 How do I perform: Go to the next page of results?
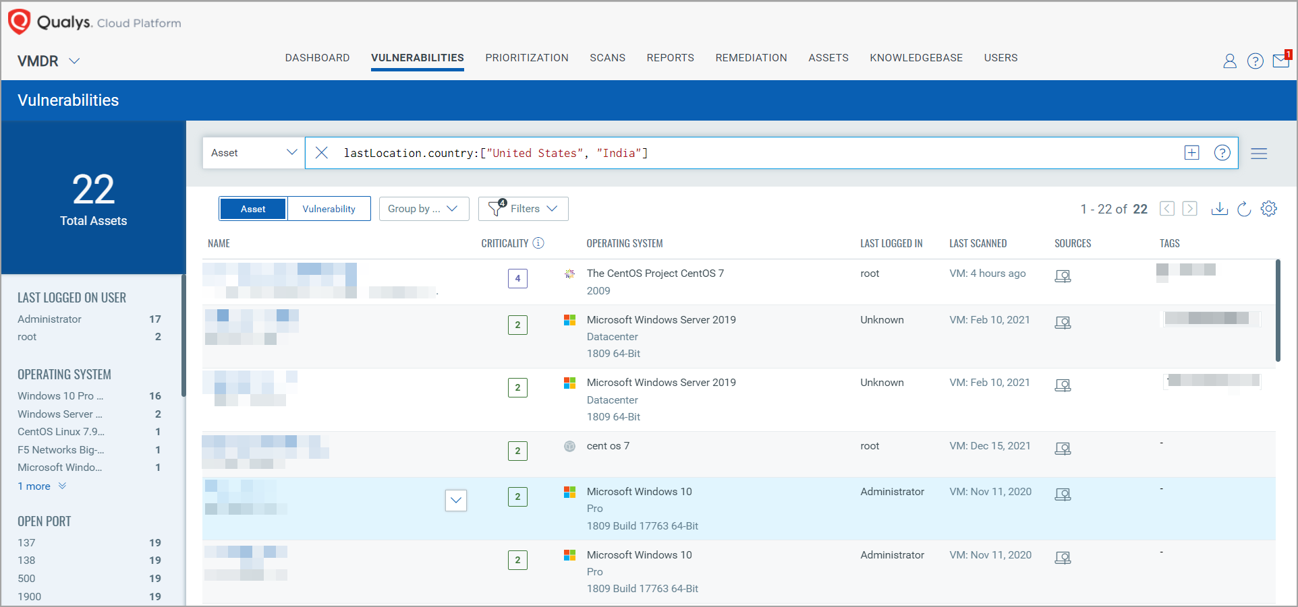(x=1190, y=209)
